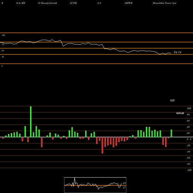
Task: Click the tallest green MR histogram bar
Action: (x=31, y=122)
